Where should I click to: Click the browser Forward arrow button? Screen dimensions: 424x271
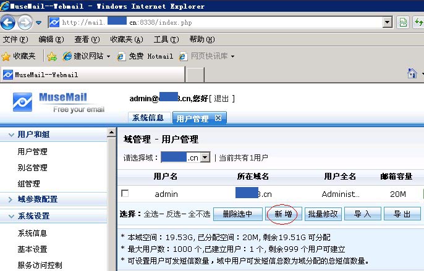coord(25,23)
